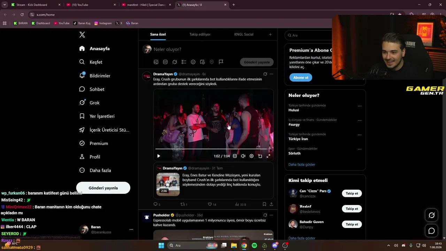This screenshot has height=251, width=446.
Task: Open Grok from the sidebar
Action: (89, 103)
